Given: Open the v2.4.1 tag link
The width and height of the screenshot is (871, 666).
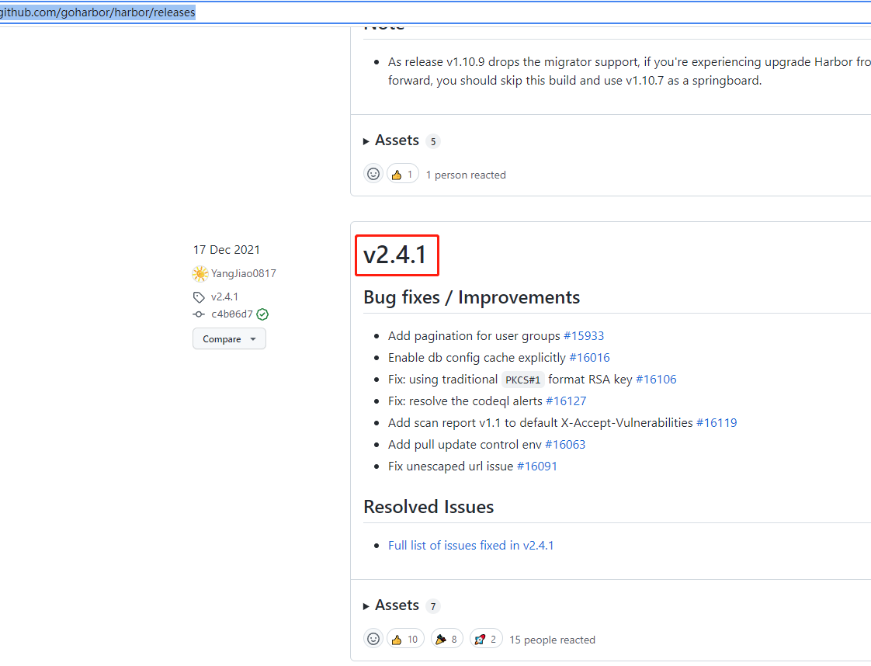Looking at the screenshot, I should point(224,297).
